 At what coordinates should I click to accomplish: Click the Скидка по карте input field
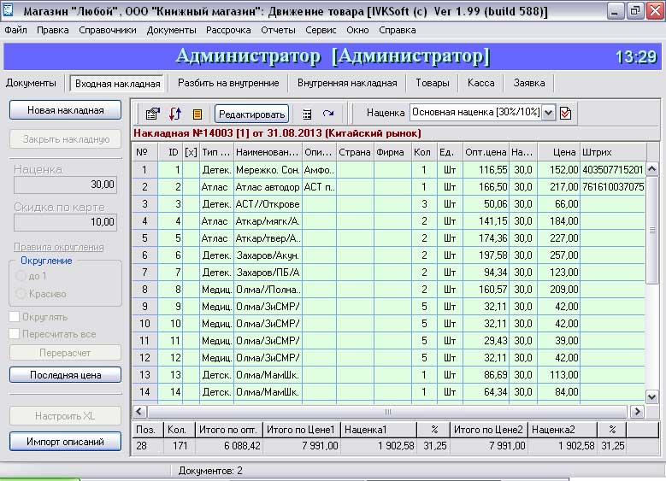pyautogui.click(x=65, y=221)
